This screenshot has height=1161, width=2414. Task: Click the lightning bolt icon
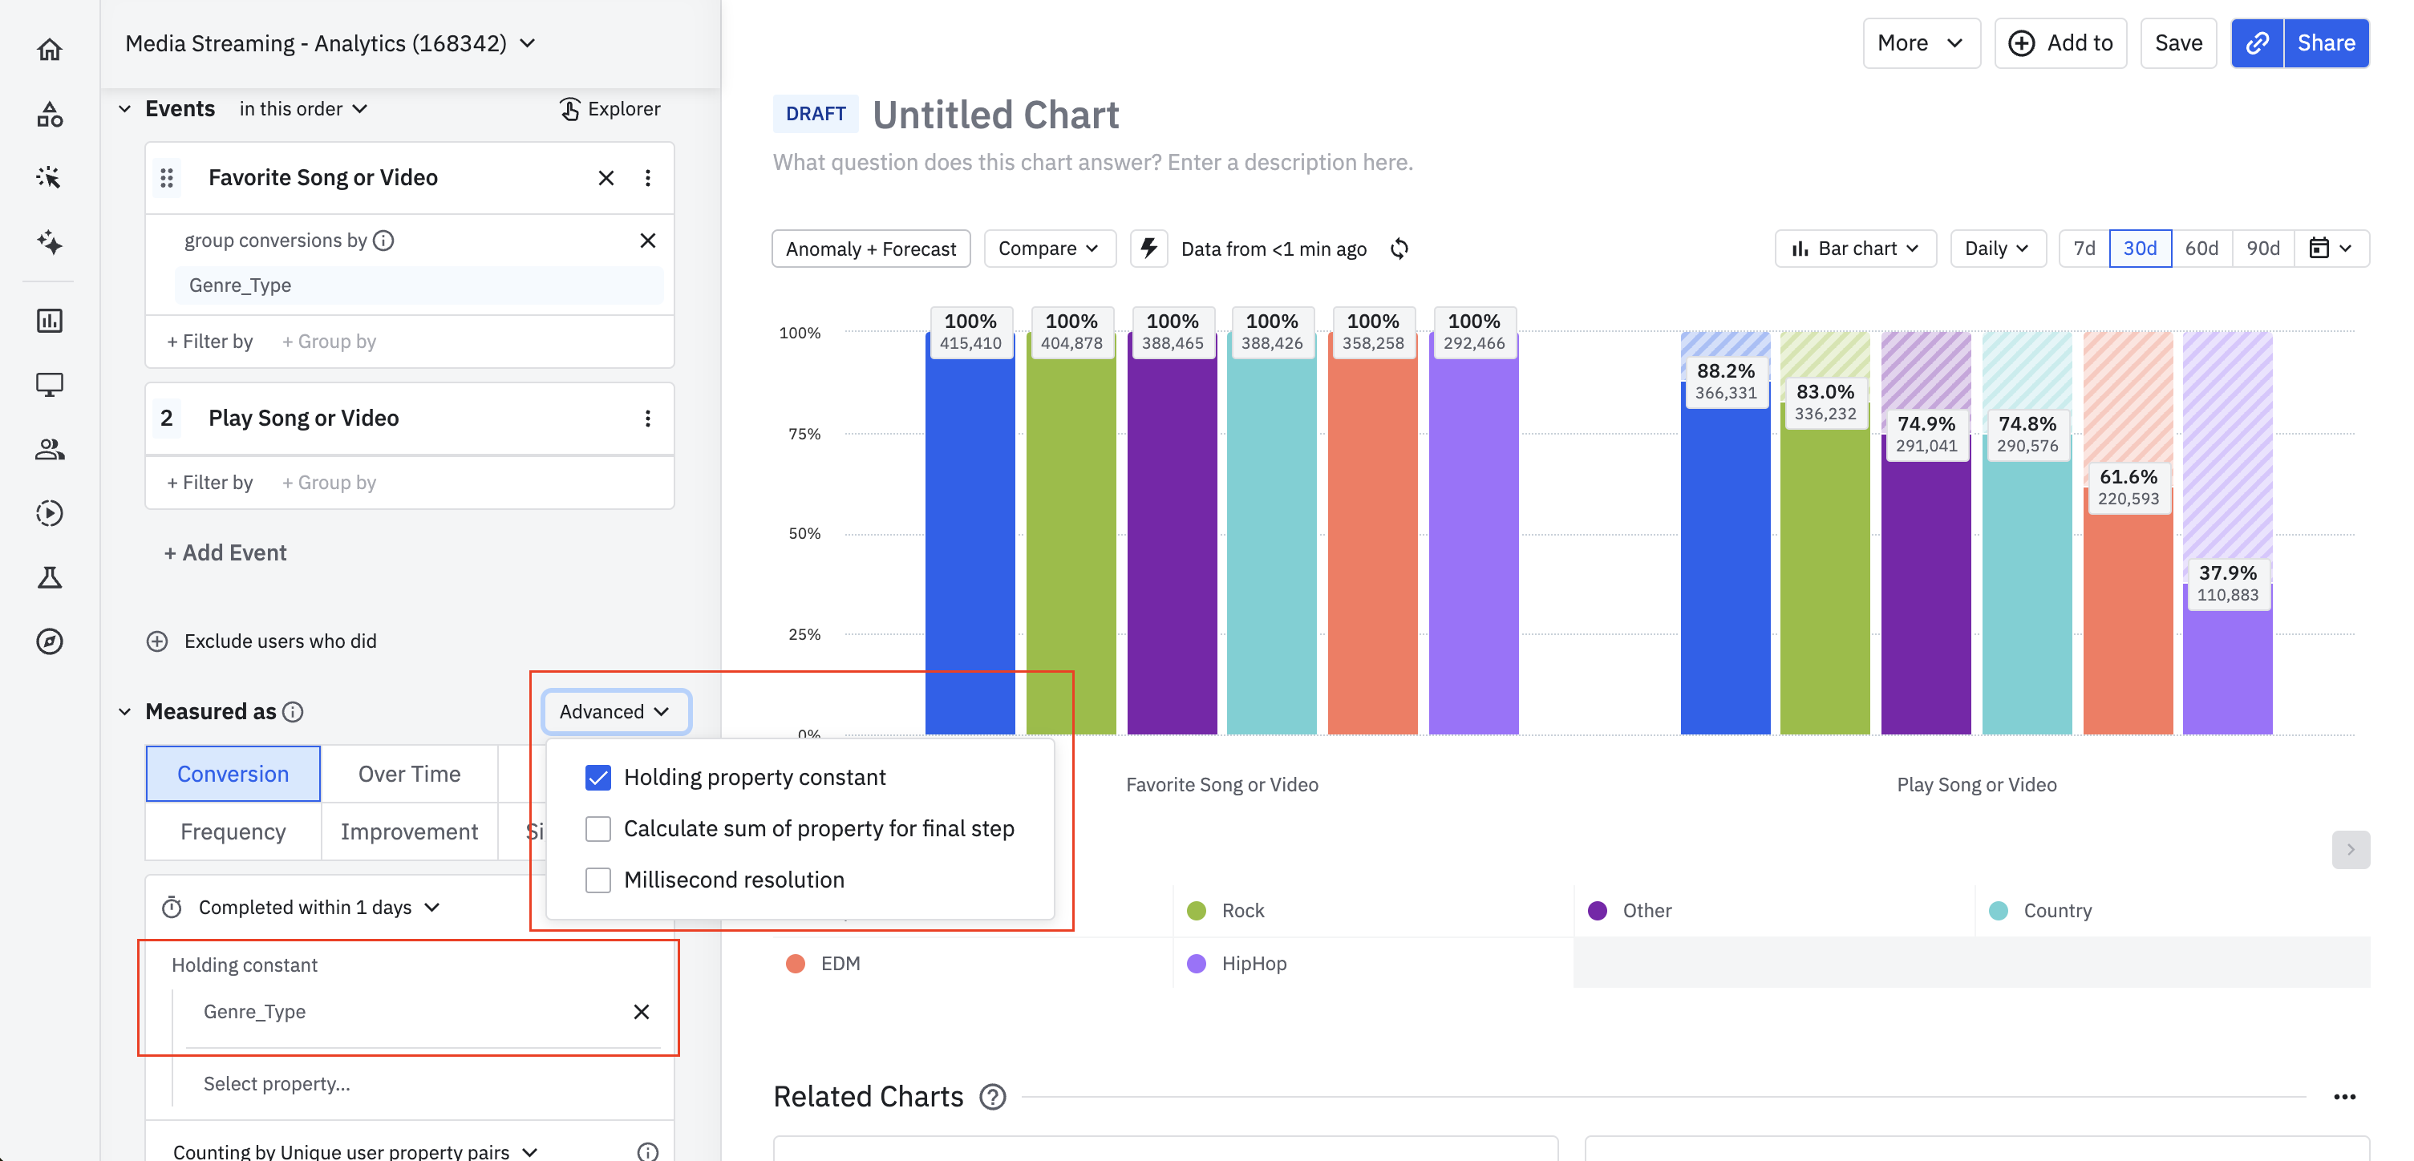click(x=1148, y=249)
